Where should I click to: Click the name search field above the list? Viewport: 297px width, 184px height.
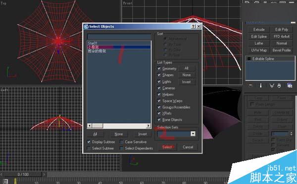point(119,37)
